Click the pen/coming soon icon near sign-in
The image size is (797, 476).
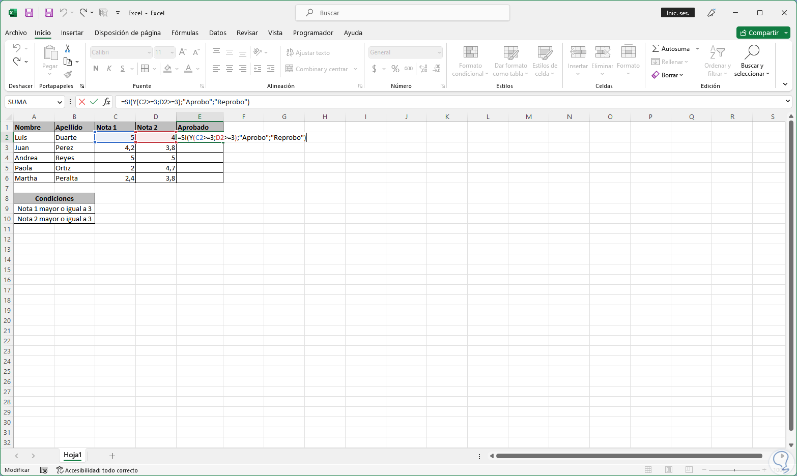711,13
